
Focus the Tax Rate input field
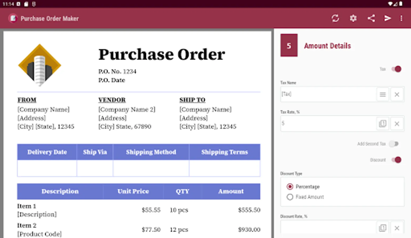point(328,123)
